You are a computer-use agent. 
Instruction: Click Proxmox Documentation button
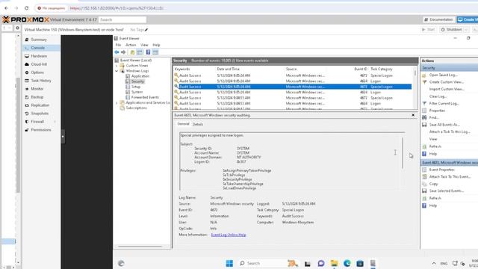pos(438,19)
